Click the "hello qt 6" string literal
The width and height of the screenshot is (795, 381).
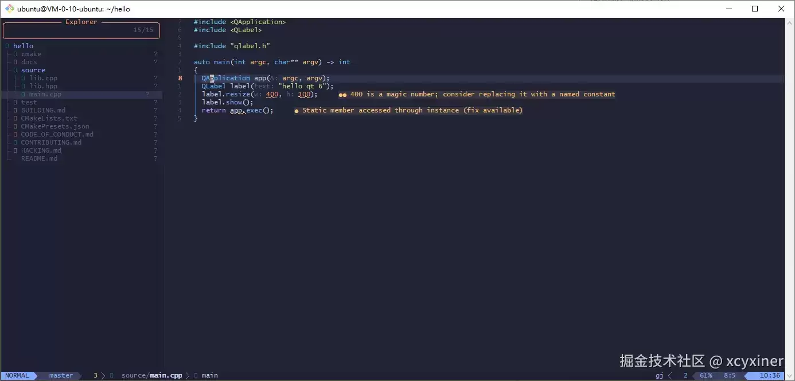302,86
